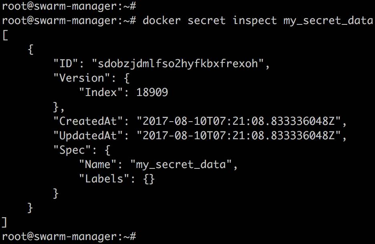The image size is (375, 244).
Task: Click the "UpdatedAt" key label
Action: [x=88, y=136]
